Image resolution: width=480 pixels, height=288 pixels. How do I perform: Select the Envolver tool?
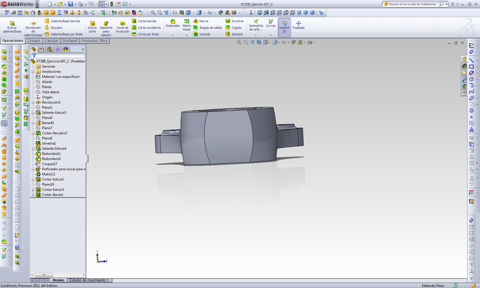click(235, 21)
